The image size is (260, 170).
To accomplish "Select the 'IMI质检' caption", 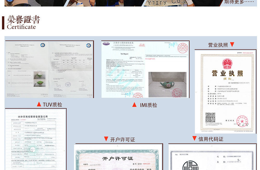I will pyautogui.click(x=148, y=105).
